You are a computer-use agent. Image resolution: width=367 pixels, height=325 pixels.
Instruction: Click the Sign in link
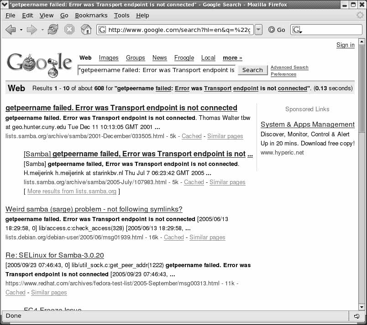coord(346,45)
